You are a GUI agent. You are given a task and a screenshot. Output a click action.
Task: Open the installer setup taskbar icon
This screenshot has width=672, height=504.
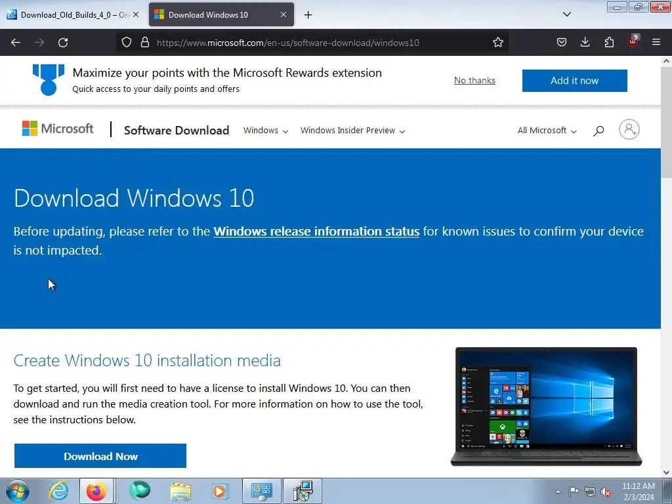pyautogui.click(x=303, y=491)
